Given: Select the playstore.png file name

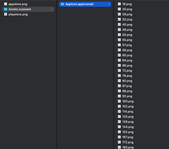Looking at the screenshot, I should coord(18,14).
